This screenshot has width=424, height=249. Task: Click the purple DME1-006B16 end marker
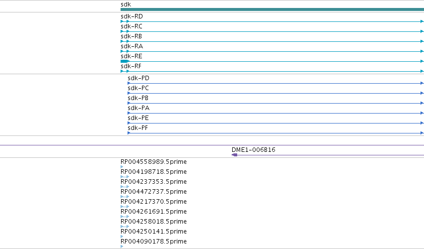tap(235, 155)
